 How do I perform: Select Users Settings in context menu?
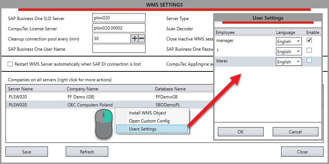click(152, 129)
